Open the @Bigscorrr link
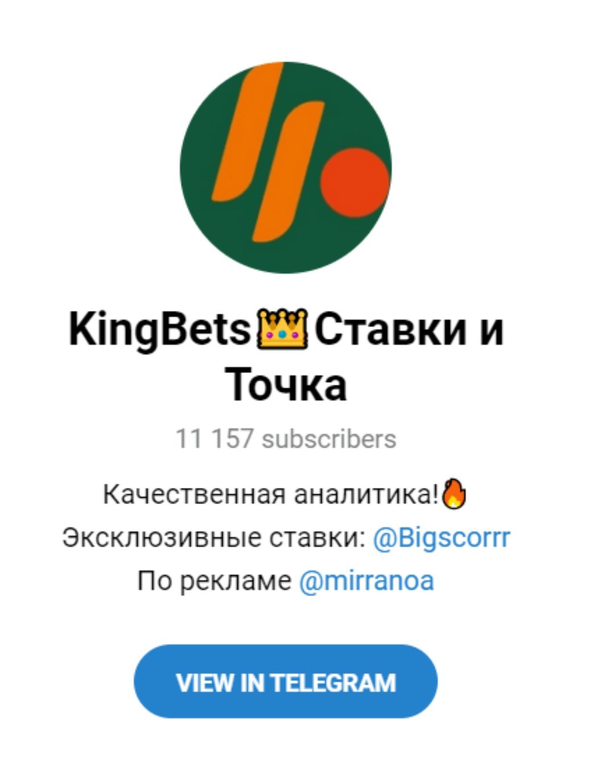 [441, 538]
